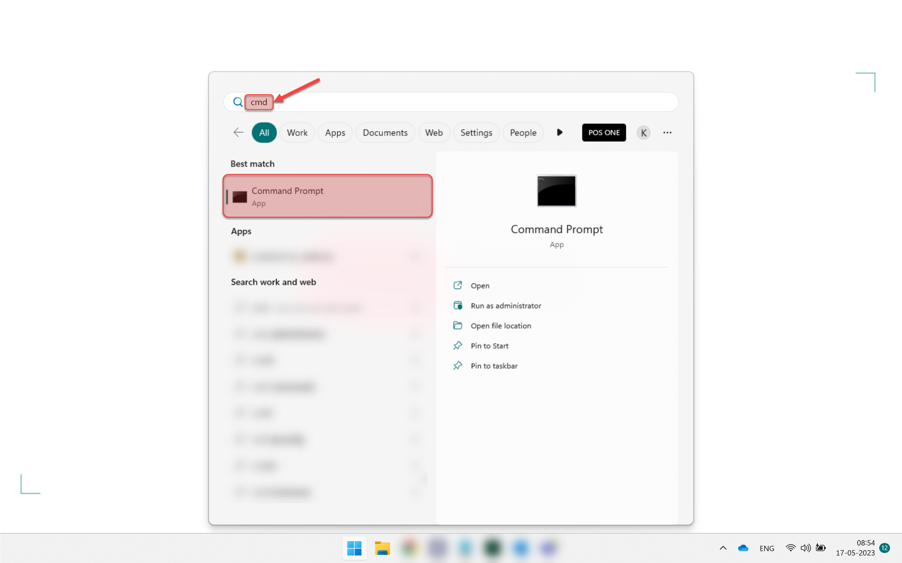Click the search magnifier icon
Viewport: 902px width, 563px height.
point(238,102)
